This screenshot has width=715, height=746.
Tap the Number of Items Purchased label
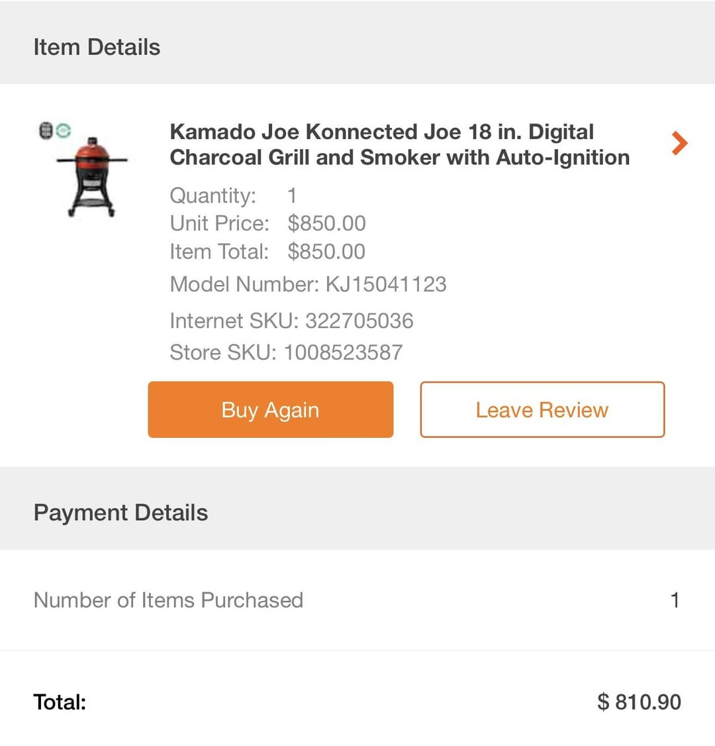pyautogui.click(x=168, y=600)
